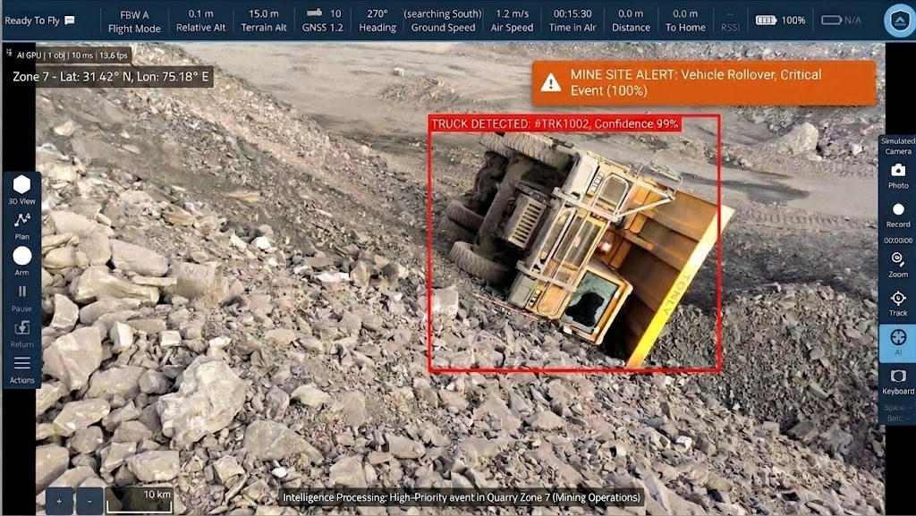Click the 270° Heading value
The image size is (916, 516).
[x=377, y=21]
